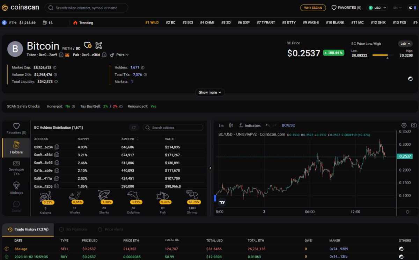Open the Favorites (0) sidebar tab

(x=16, y=129)
